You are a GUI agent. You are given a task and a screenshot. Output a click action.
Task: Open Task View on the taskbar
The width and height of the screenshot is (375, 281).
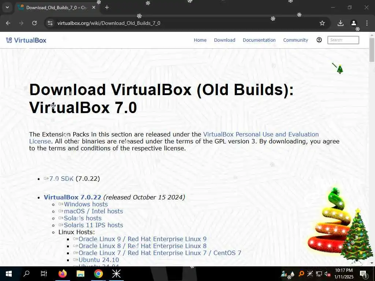point(44,274)
